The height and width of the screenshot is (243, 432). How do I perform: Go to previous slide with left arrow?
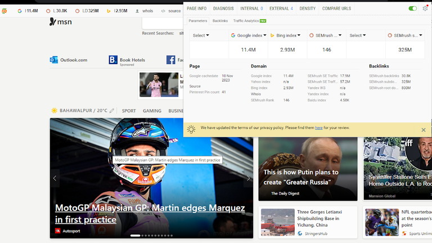55,178
